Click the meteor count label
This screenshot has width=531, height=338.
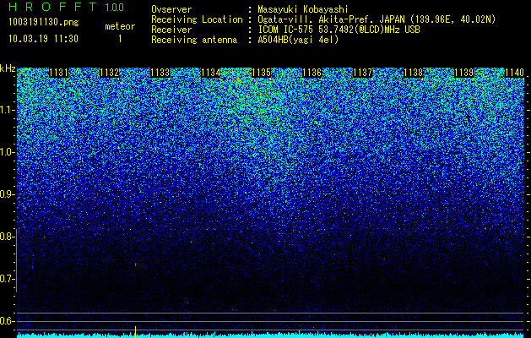click(x=120, y=26)
